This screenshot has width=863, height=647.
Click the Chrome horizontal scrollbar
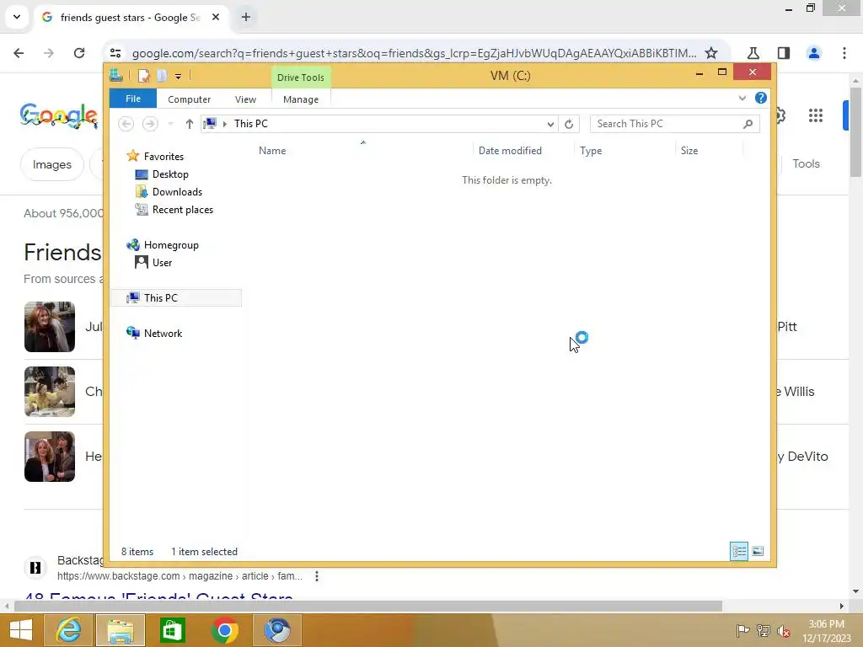click(367, 606)
